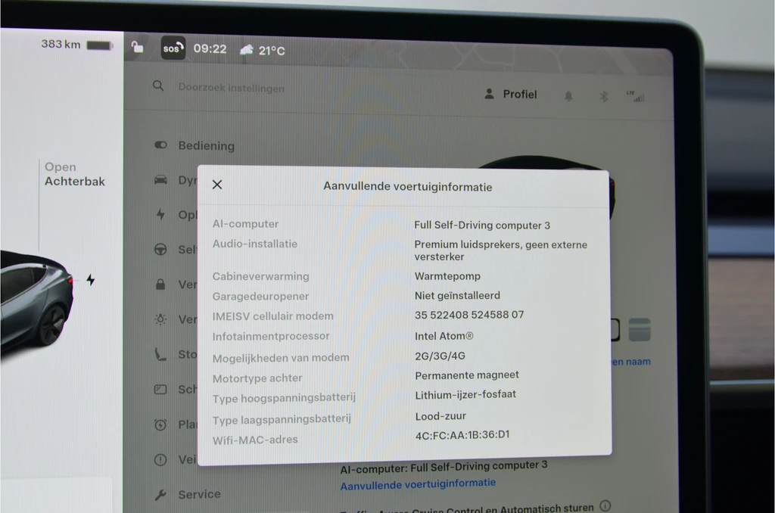Tap info icon next to Automatisch sturen
Image resolution: width=775 pixels, height=513 pixels.
605,505
